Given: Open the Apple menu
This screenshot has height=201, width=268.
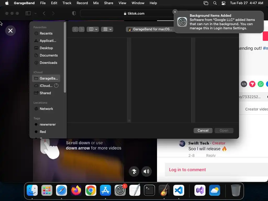Looking at the screenshot, I should [x=7, y=3].
